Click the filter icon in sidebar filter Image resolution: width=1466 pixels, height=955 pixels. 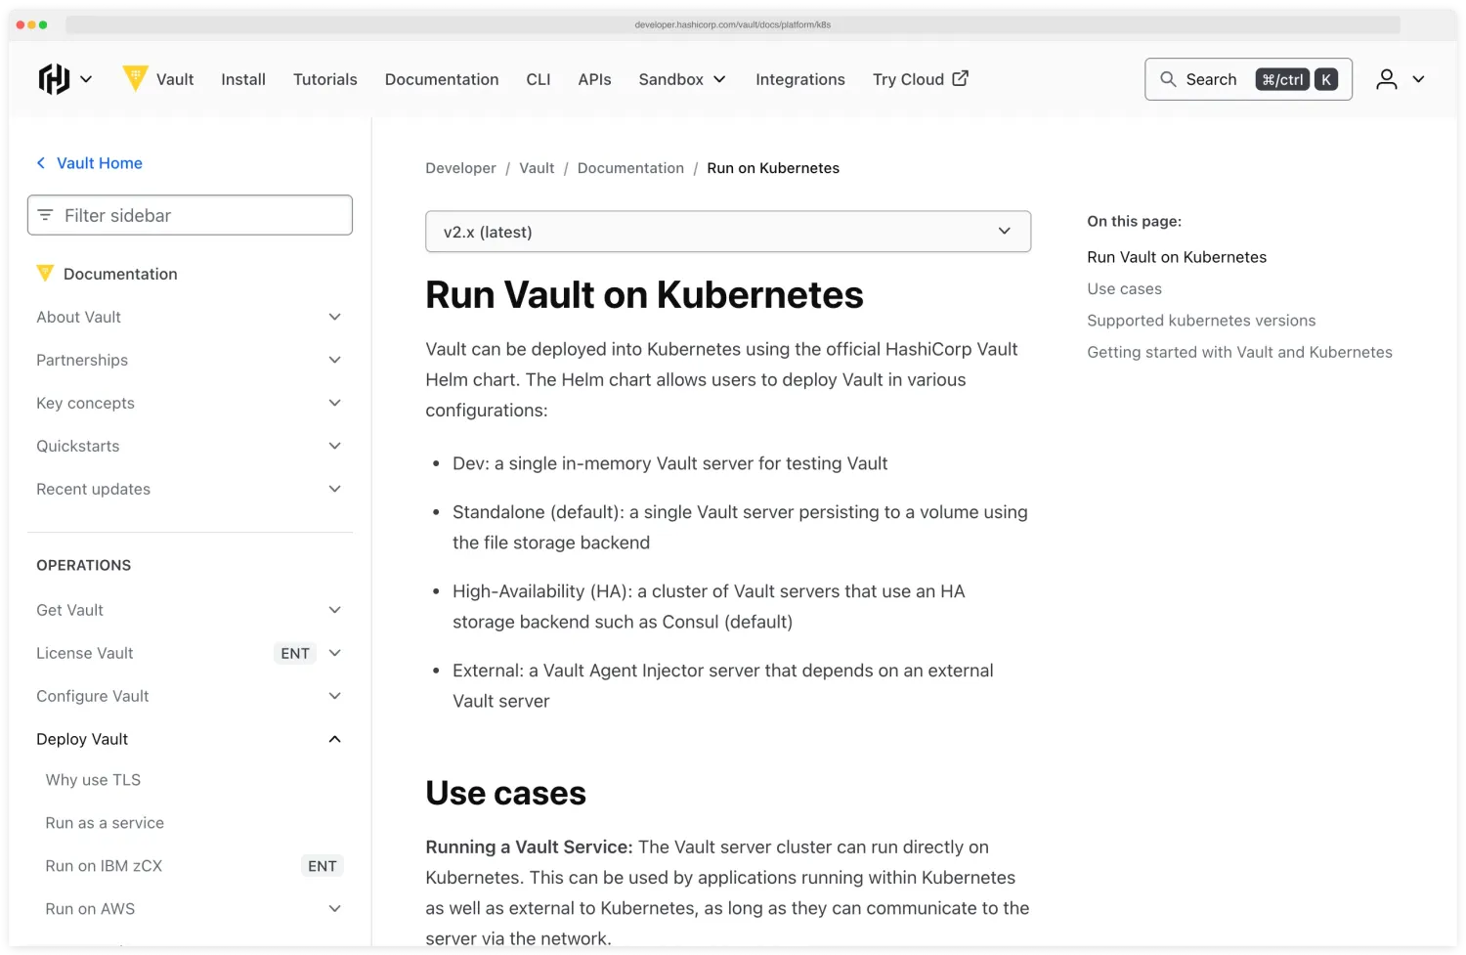[45, 215]
